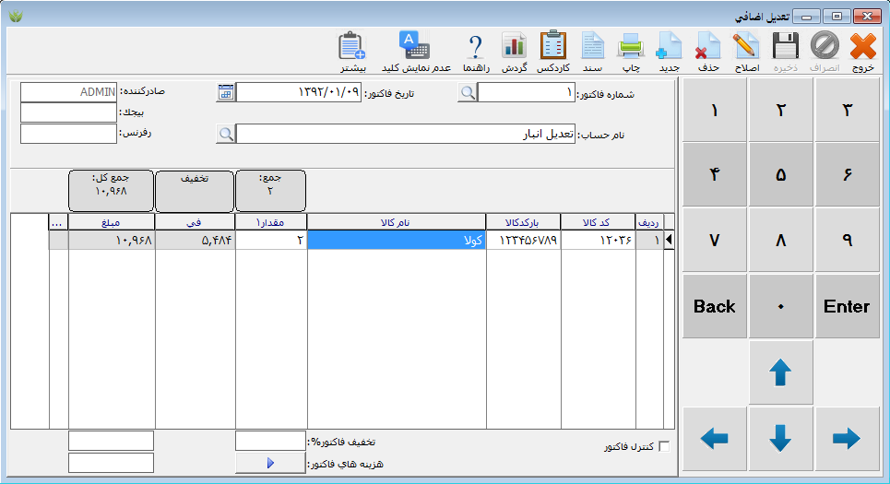Expand invoice costs with the arrow button
This screenshot has width=890, height=484.
click(x=270, y=463)
